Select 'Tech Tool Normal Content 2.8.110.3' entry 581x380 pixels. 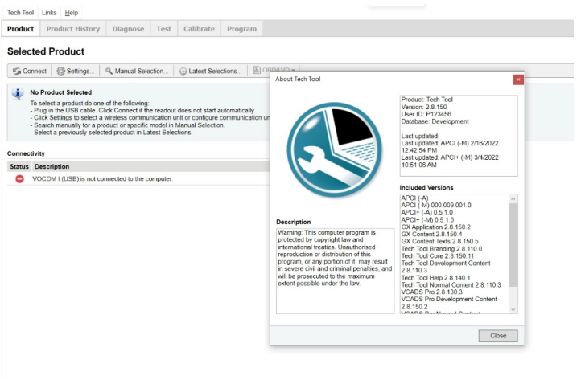pos(451,285)
